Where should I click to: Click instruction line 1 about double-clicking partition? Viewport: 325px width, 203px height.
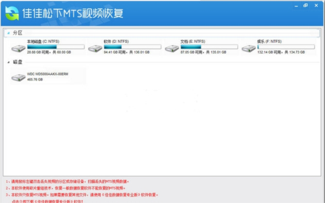coord(67,181)
